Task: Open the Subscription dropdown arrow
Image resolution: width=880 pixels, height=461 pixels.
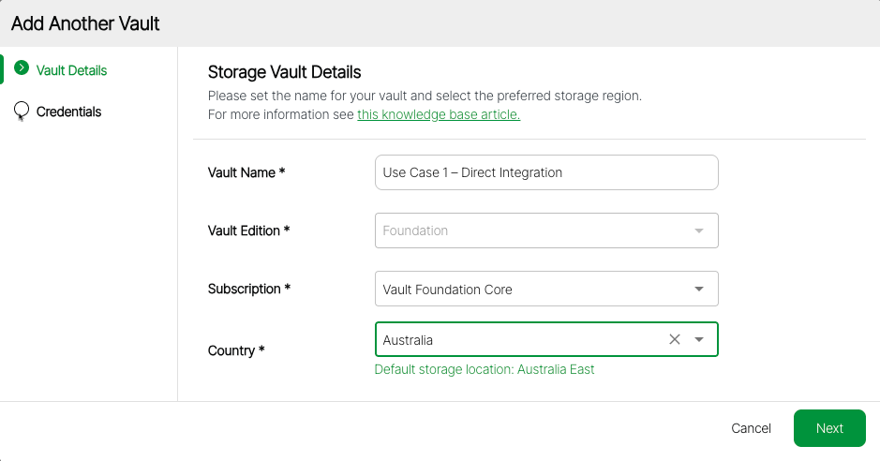Action: [699, 289]
